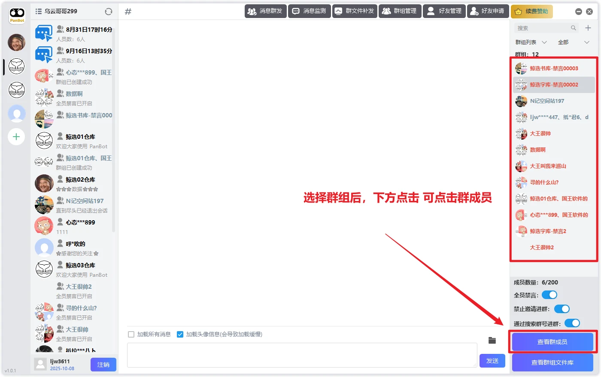The width and height of the screenshot is (601, 377).
Task: Uncheck 加载头像信息 checkbox
Action: pos(180,334)
